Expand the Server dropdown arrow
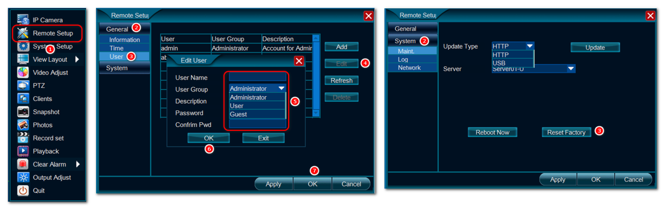The height and width of the screenshot is (210, 665). (571, 69)
